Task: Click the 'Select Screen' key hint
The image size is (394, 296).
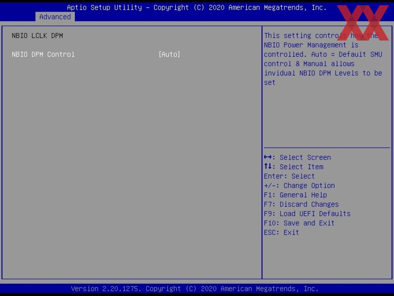Action: point(297,157)
